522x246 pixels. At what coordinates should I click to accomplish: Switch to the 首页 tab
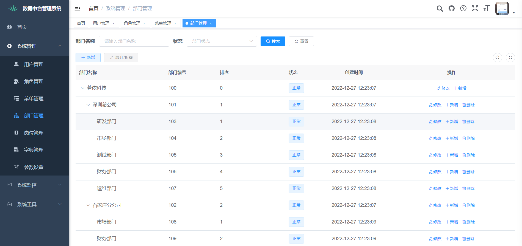[81, 23]
